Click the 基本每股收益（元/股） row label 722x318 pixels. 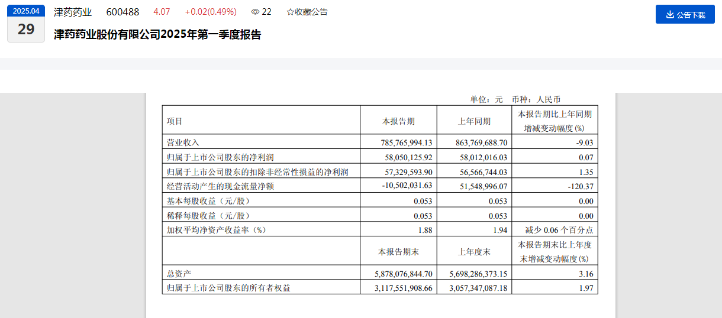point(208,201)
